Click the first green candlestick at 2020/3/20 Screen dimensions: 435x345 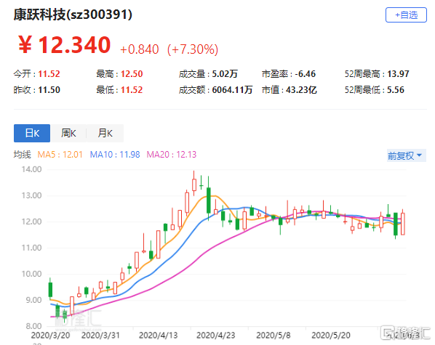point(50,290)
